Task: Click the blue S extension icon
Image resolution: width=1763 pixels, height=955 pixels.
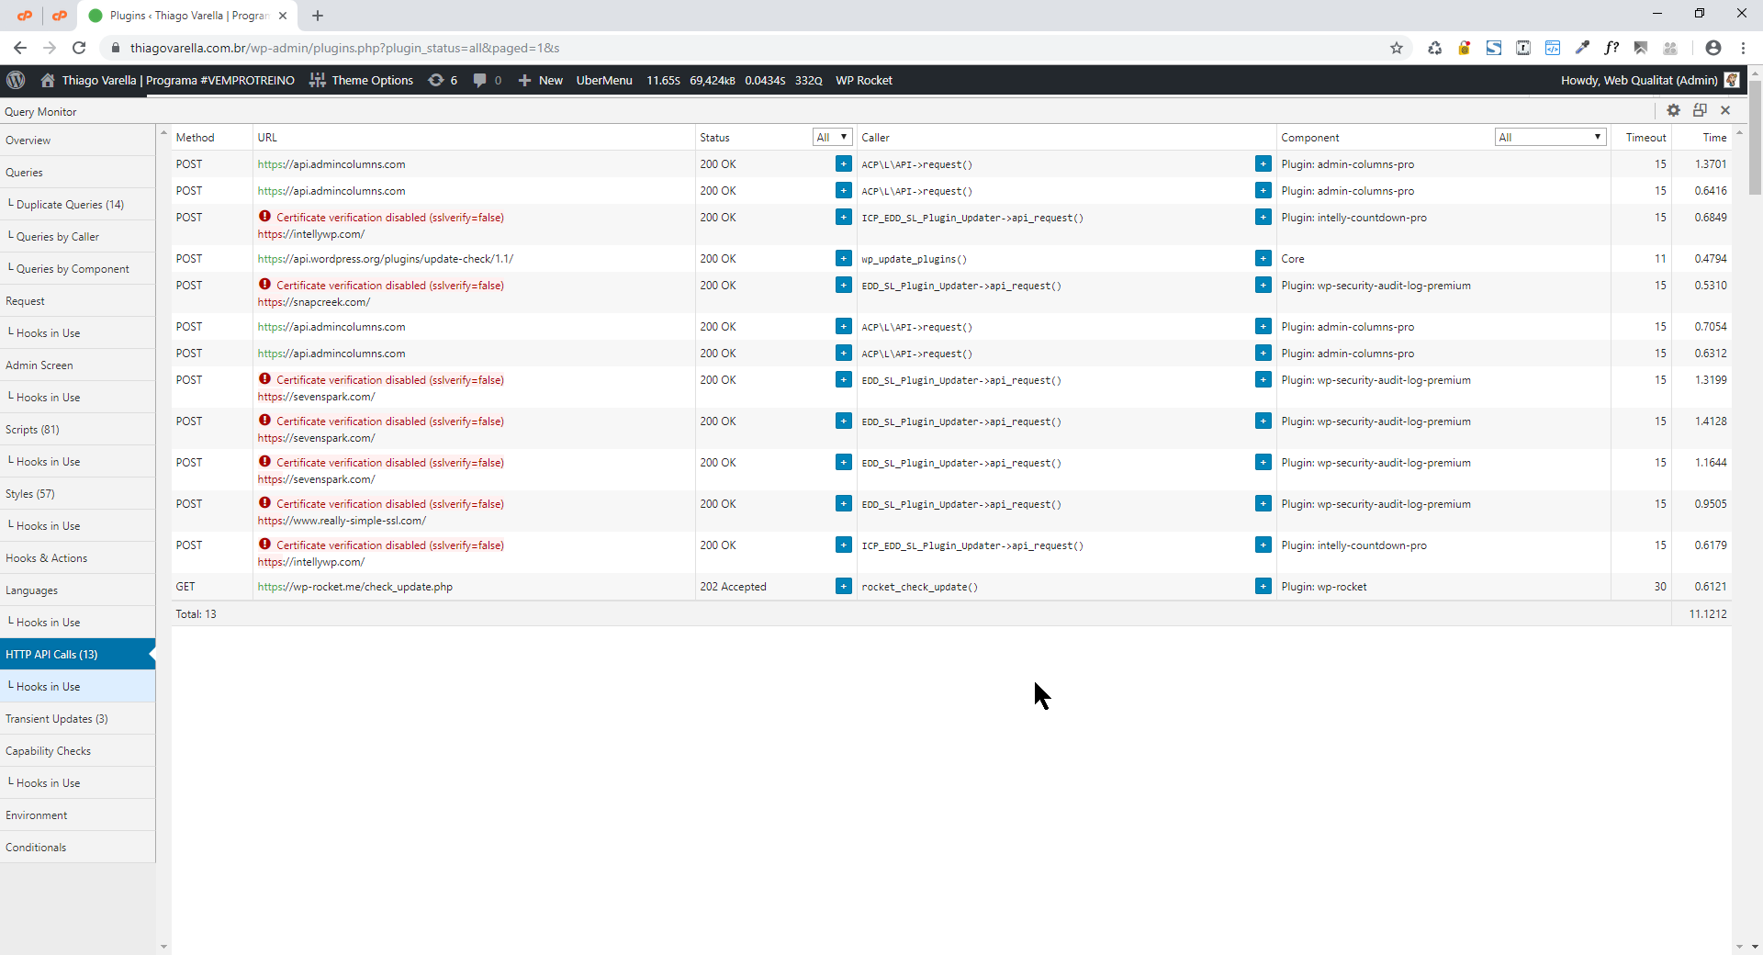Action: [x=1494, y=48]
